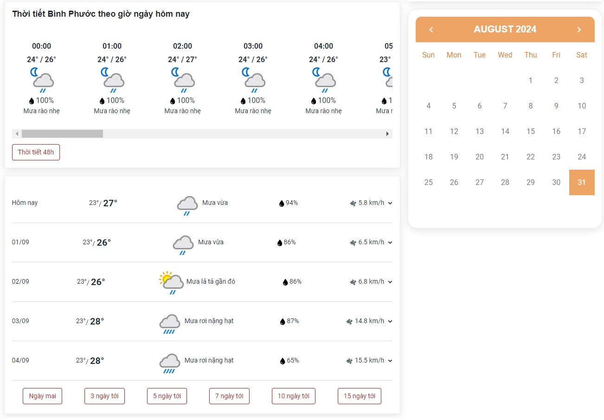The height and width of the screenshot is (420, 604).
Task: Click the 'Mưa vừa' text in Hôm nay row
Action: point(215,203)
